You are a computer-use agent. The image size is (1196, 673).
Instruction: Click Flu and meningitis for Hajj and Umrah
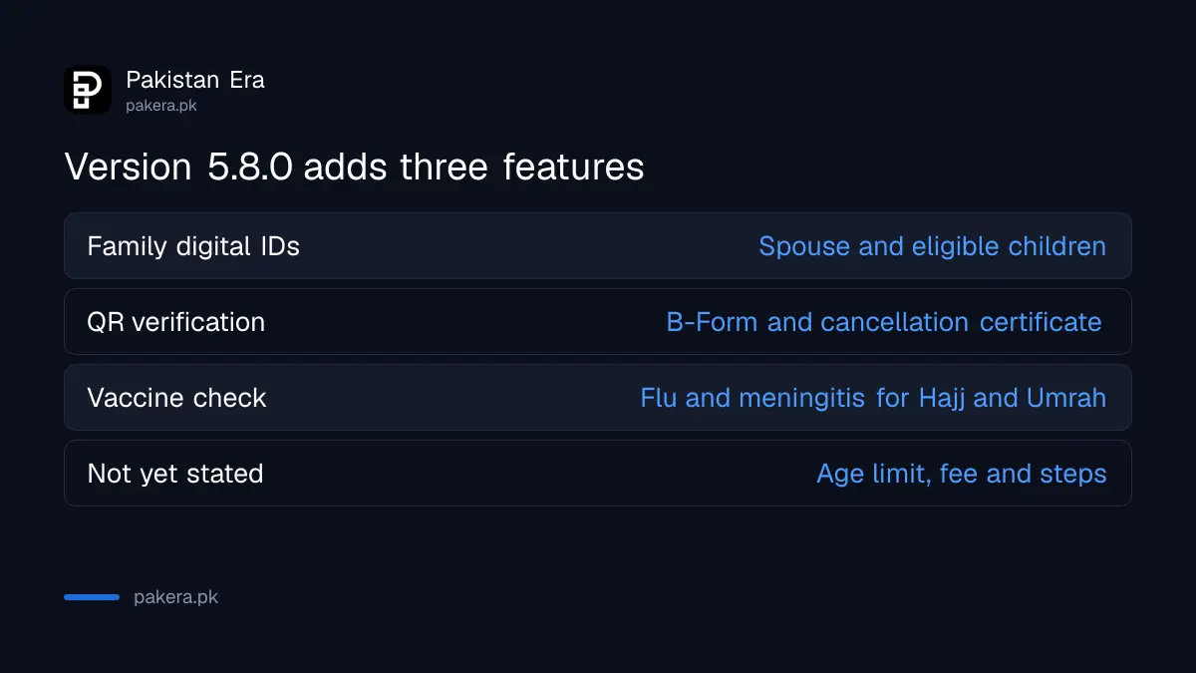[873, 398]
